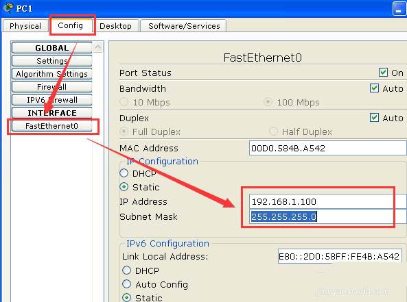
Task: Switch to the Physical tab
Action: click(x=25, y=26)
